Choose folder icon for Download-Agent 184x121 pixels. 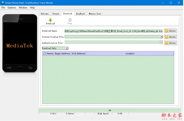167,31
